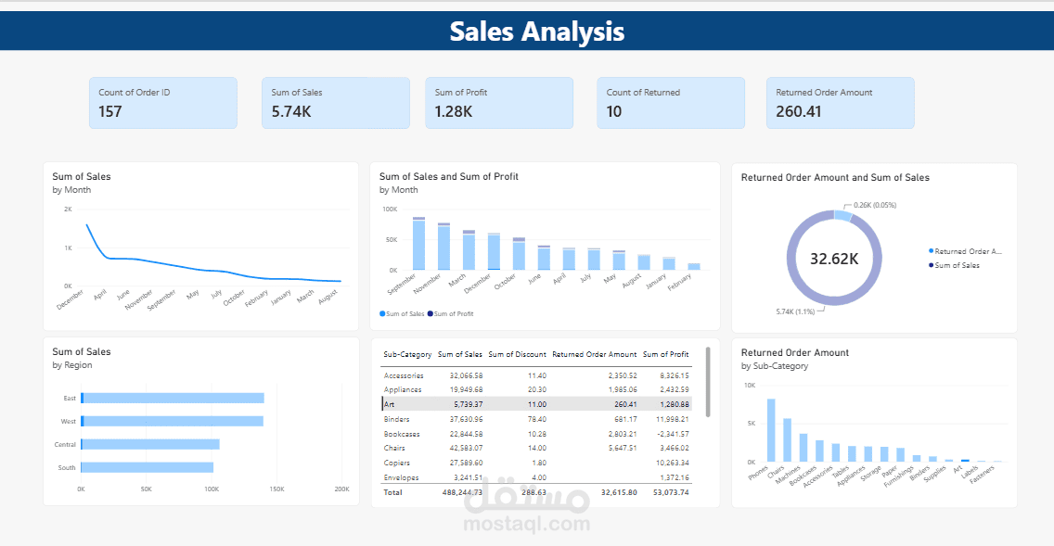Select the Envelopes row in the table

tap(536, 477)
